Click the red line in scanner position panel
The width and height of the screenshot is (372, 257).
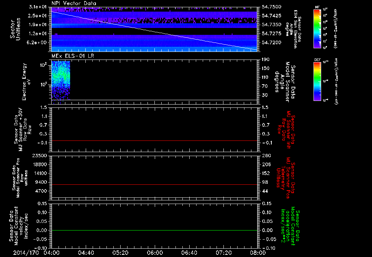(154, 184)
